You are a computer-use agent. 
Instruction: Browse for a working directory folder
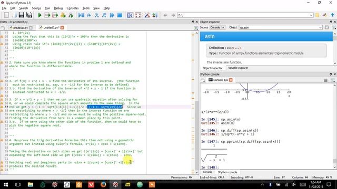(317, 15)
